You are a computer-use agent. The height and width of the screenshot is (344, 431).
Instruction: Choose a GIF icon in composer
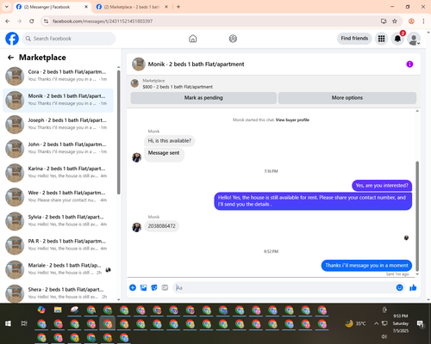click(165, 287)
